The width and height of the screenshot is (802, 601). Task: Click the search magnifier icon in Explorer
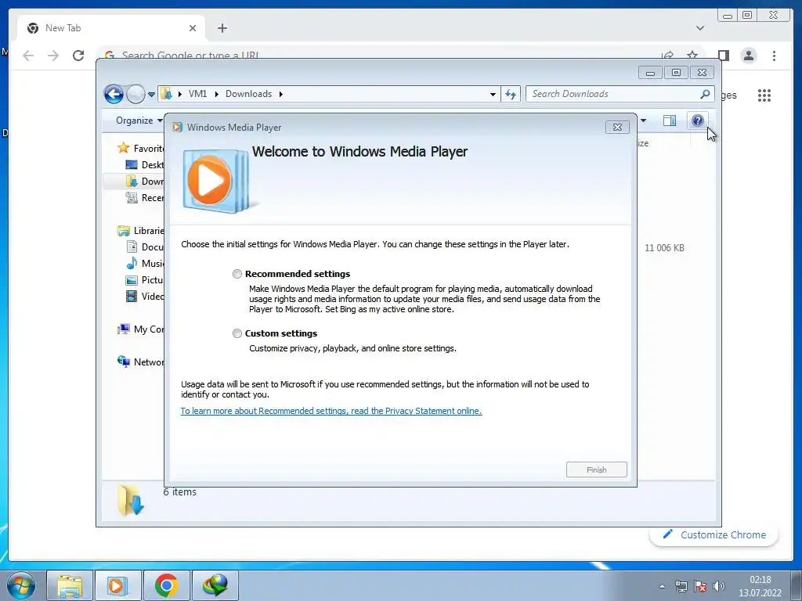pyautogui.click(x=705, y=94)
